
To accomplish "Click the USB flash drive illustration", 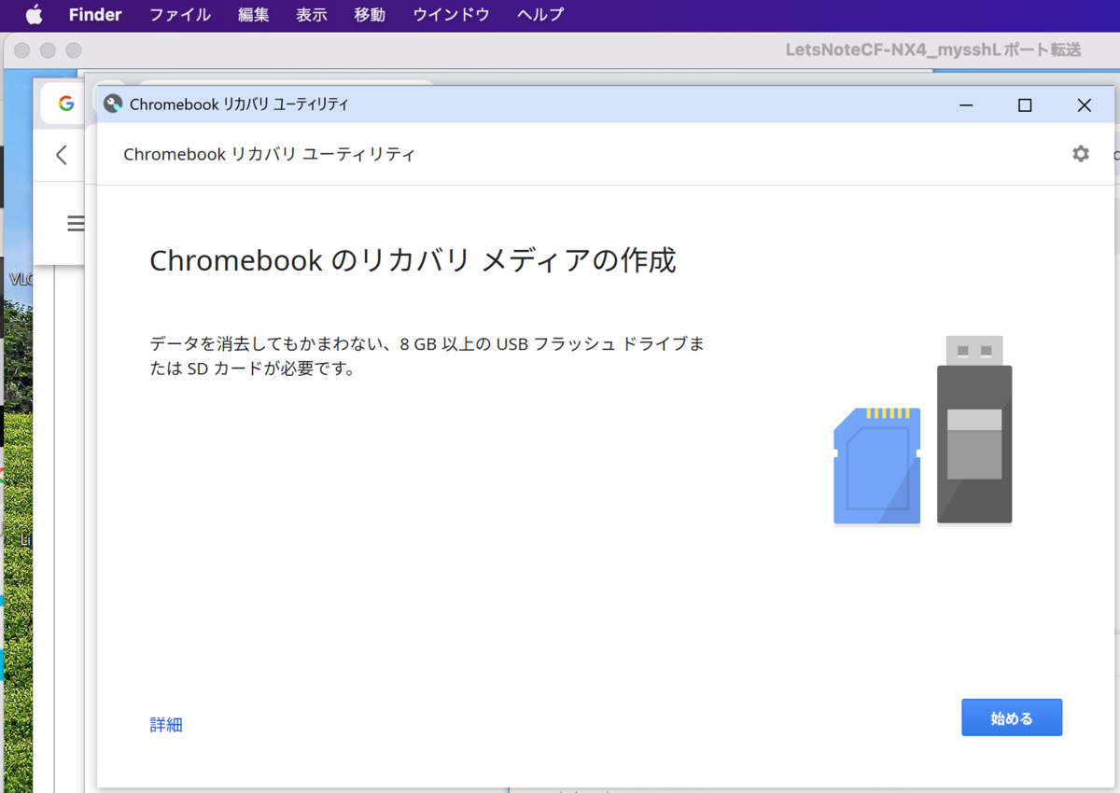I will click(974, 430).
